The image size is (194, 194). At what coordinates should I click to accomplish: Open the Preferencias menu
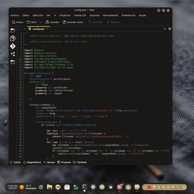point(129,16)
